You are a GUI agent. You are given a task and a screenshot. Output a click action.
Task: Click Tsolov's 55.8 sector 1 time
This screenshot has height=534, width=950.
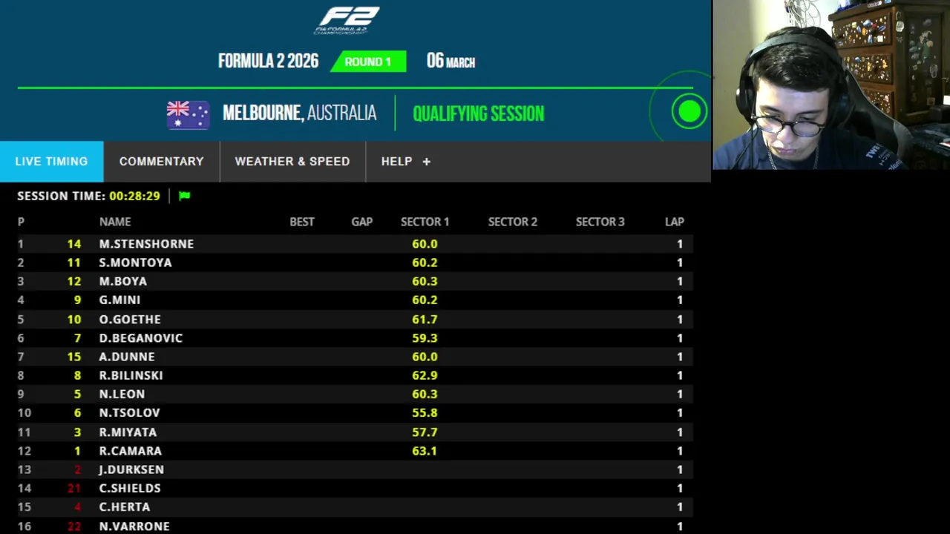coord(425,412)
